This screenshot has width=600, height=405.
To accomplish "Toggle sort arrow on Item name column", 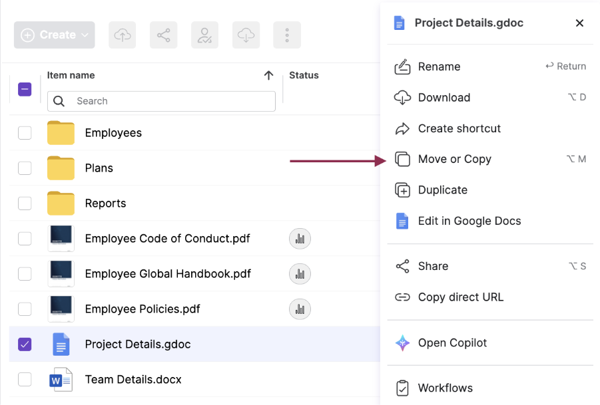I will (268, 76).
